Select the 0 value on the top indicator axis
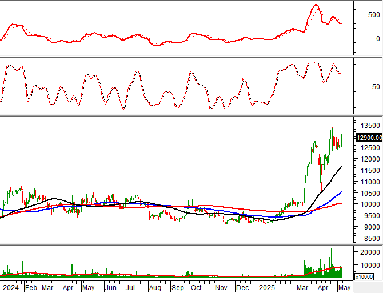The width and height of the screenshot is (383, 293). click(378, 38)
